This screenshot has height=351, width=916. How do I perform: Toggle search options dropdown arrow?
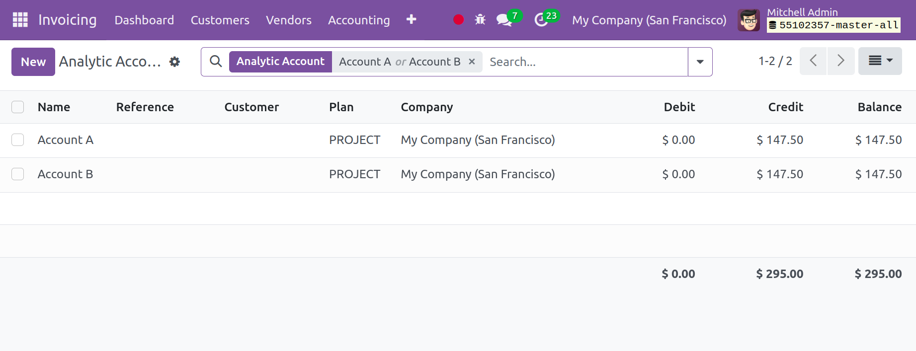(x=700, y=62)
